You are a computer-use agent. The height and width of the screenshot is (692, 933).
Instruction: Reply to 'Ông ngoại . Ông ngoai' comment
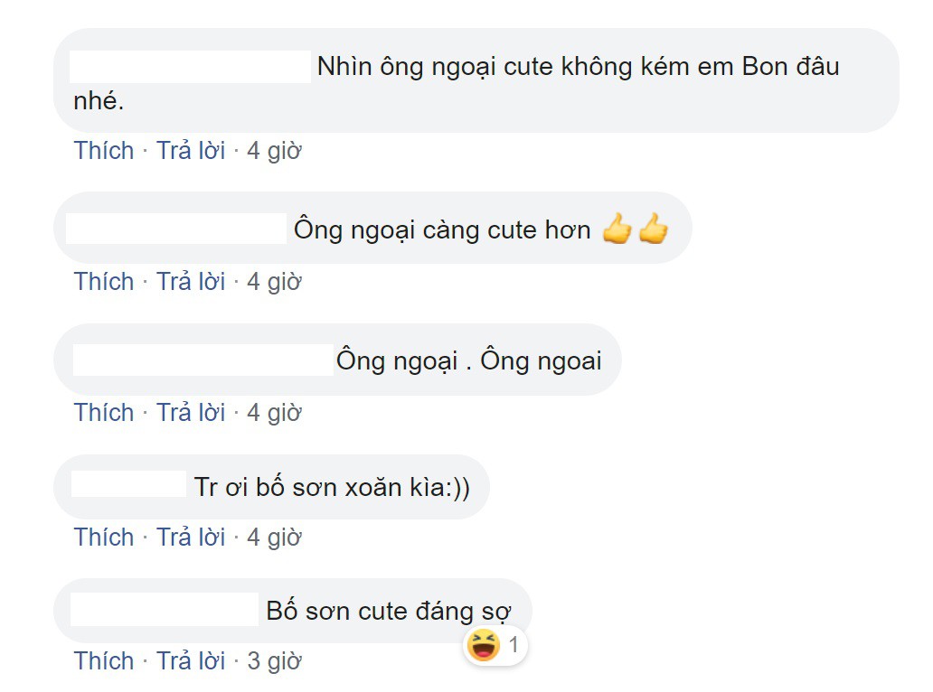coord(191,412)
